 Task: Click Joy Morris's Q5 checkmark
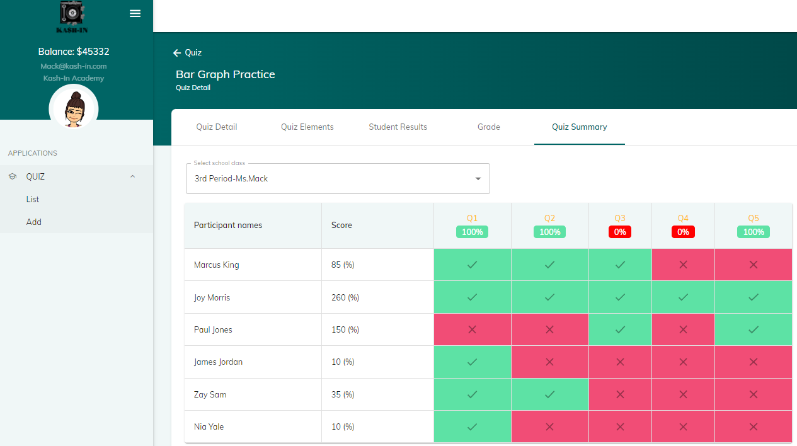[753, 297]
